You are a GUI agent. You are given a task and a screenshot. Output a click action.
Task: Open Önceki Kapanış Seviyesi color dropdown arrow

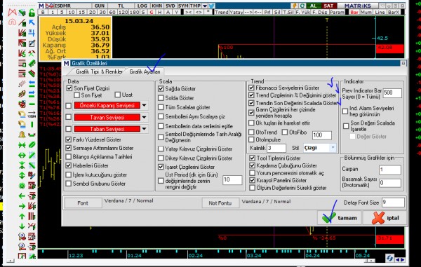(145, 105)
